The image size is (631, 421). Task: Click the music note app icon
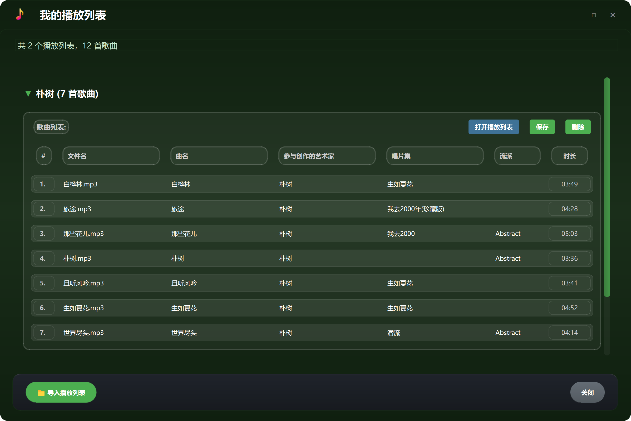tap(19, 14)
